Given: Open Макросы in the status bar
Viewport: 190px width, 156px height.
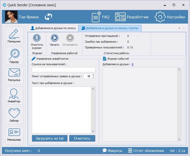Looking at the screenshot, I should pos(112,151).
